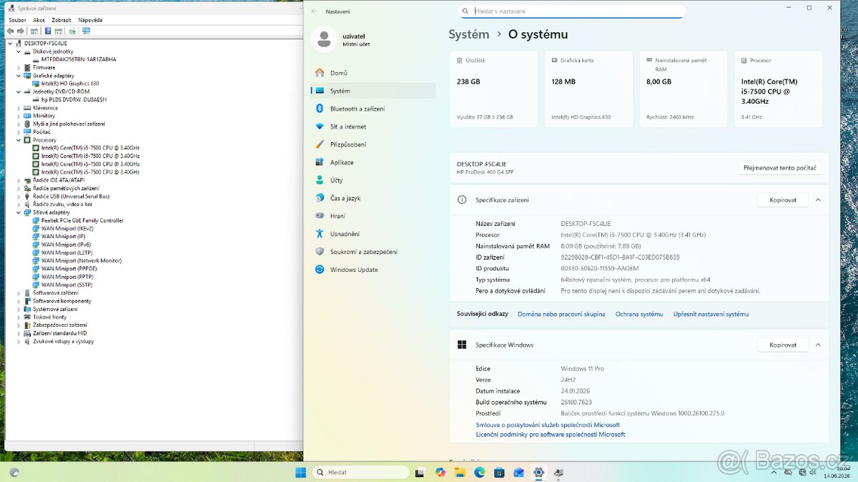
Task: Click Systém breadcrumb link
Action: point(469,34)
